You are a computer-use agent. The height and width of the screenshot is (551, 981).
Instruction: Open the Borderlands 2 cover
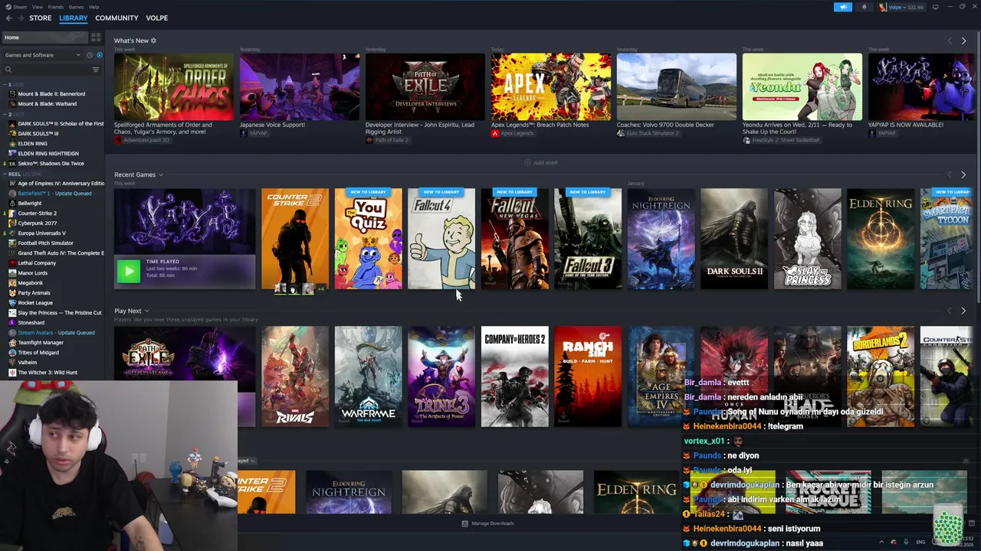point(881,376)
